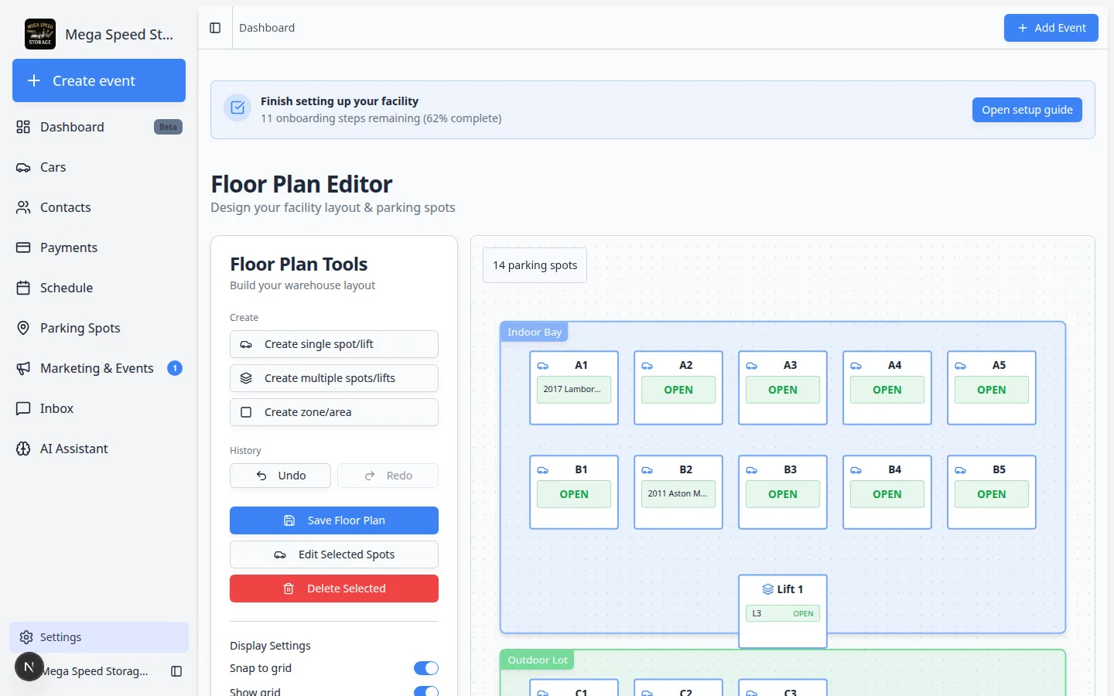The image size is (1114, 696).
Task: Select the 2017 Lambor... car in A1
Action: (574, 389)
